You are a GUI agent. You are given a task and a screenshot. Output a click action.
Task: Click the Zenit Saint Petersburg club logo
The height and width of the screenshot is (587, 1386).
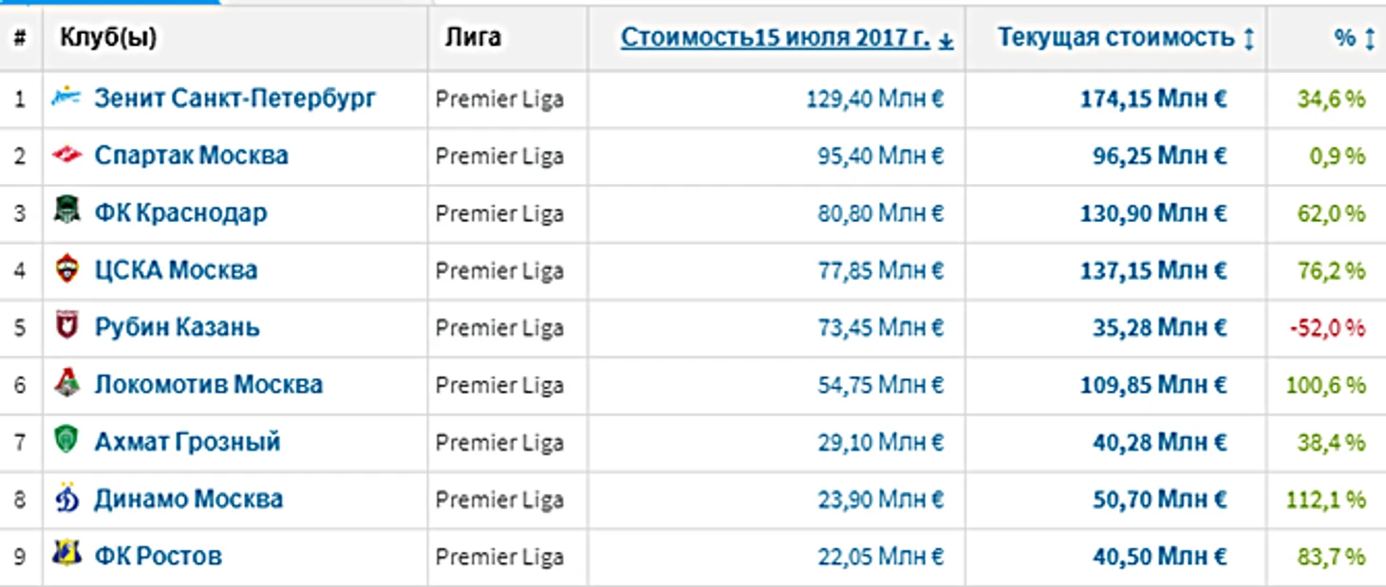(66, 98)
